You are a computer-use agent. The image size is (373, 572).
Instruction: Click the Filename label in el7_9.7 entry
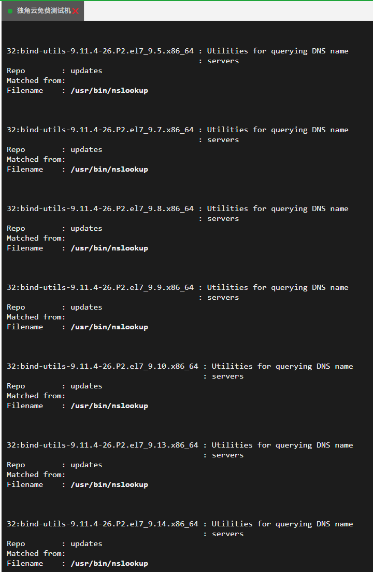(25, 169)
